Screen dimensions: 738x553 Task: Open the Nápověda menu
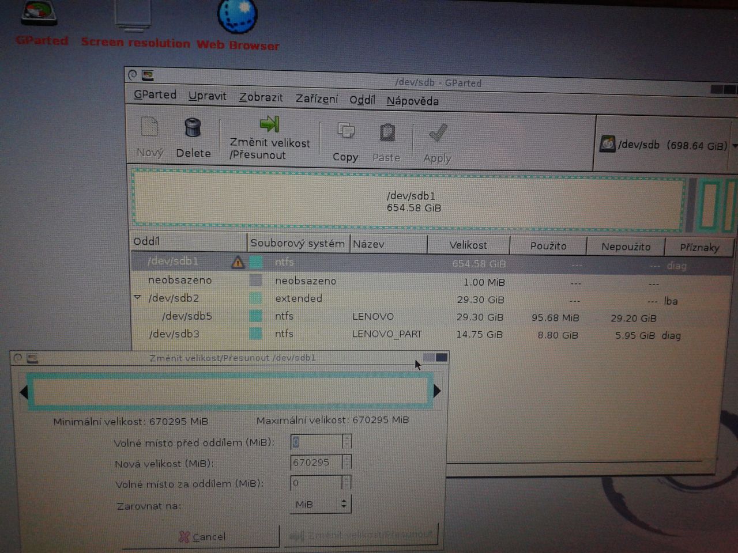click(x=413, y=101)
